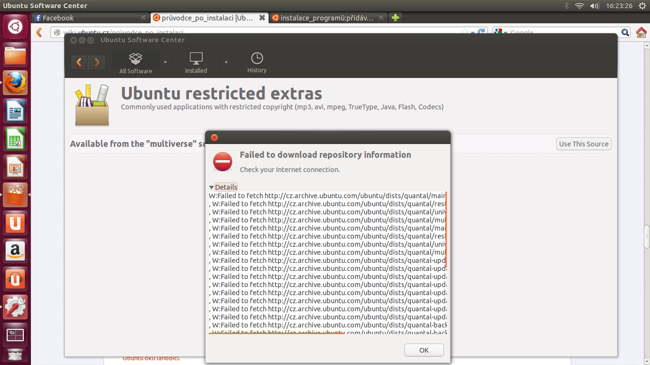Viewport: 650px width, 365px height.
Task: Click the Google search field in Firefox
Action: [561, 32]
